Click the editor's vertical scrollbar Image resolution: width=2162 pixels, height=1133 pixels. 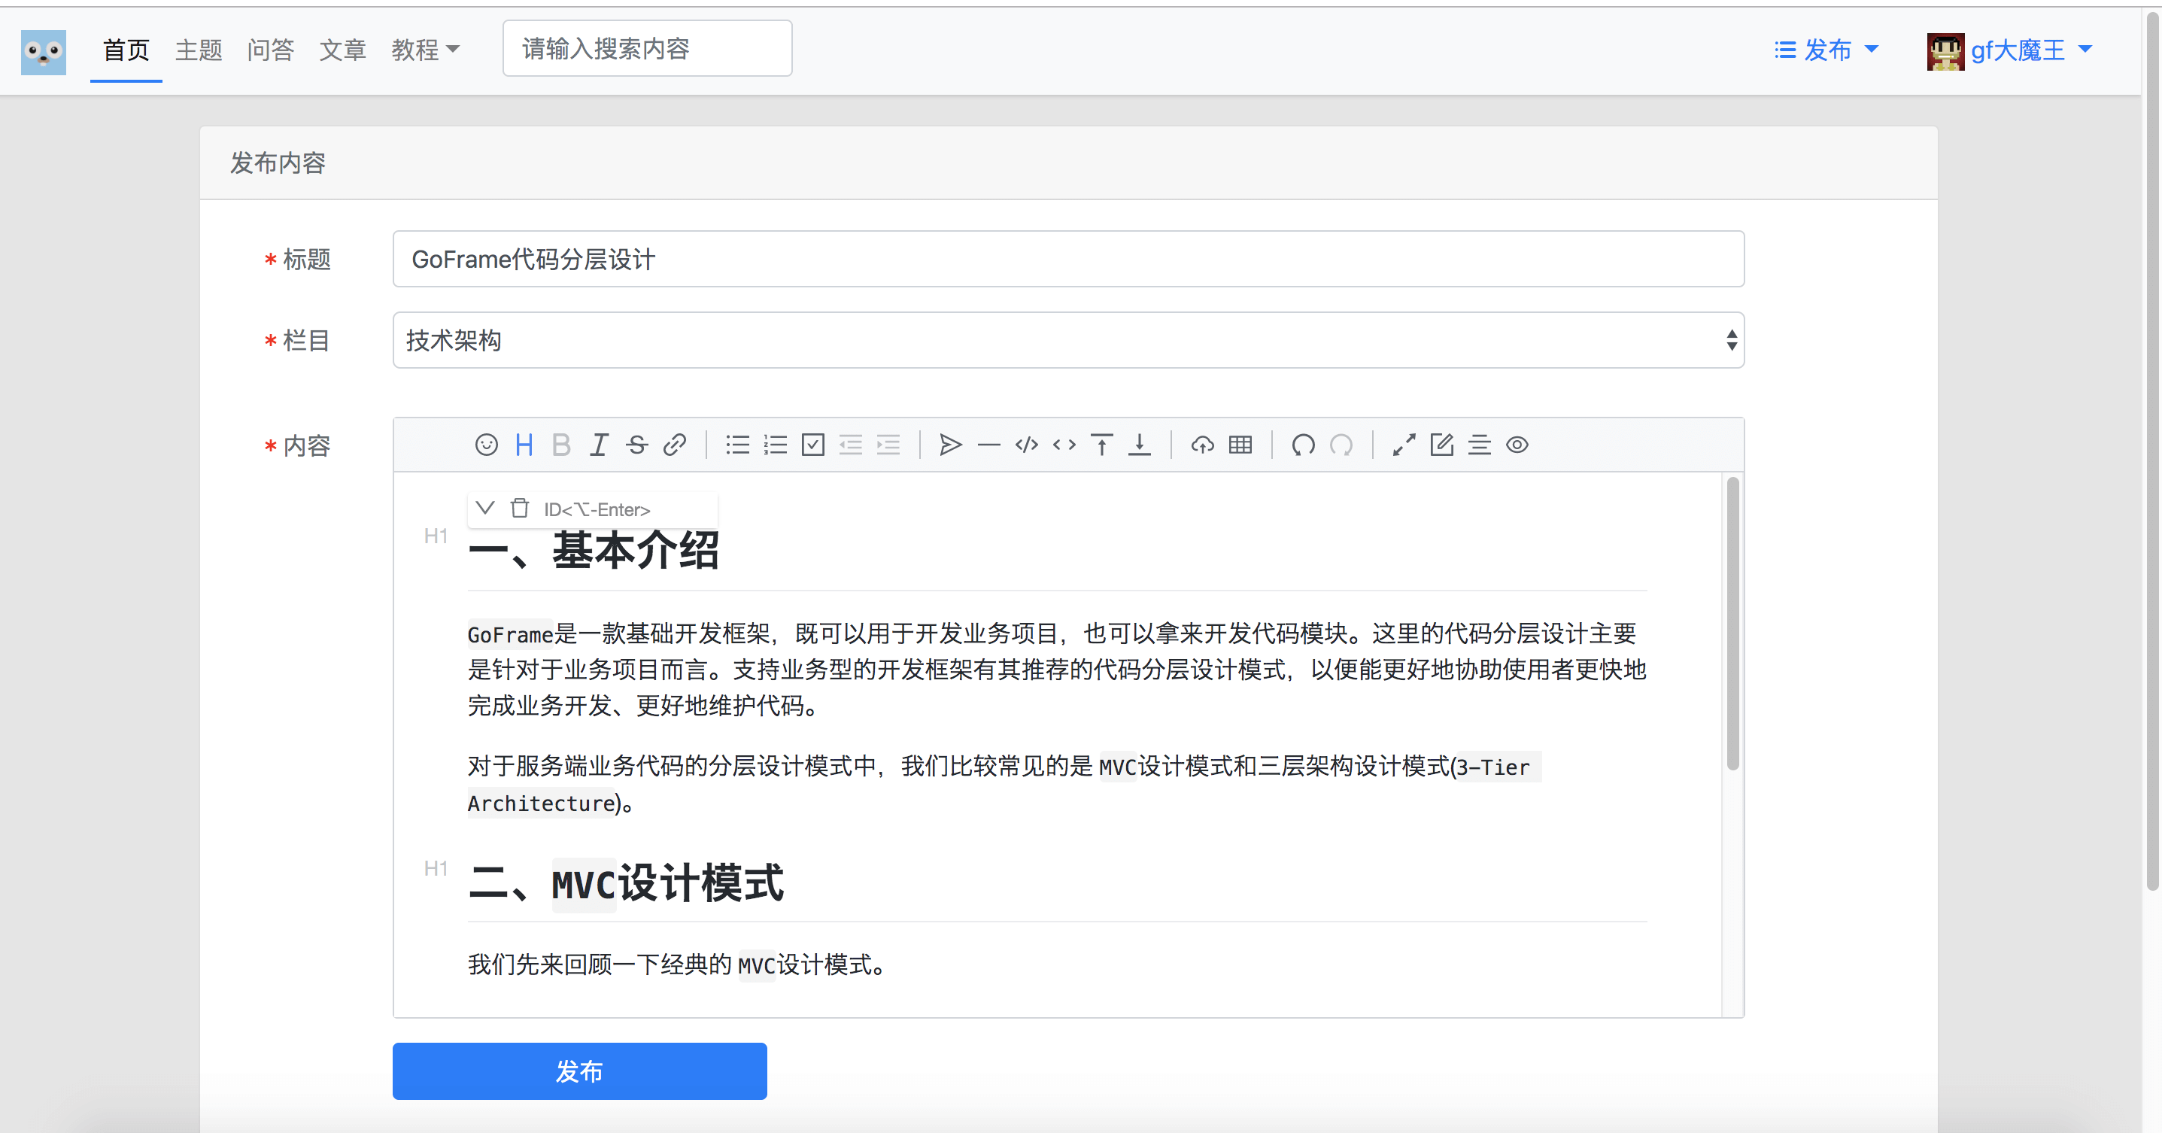pos(1732,623)
